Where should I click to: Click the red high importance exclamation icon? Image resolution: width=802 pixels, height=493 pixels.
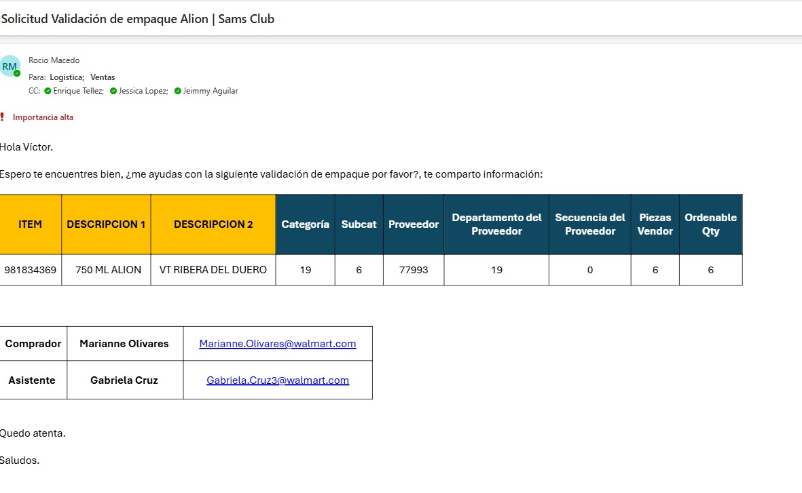click(x=2, y=117)
